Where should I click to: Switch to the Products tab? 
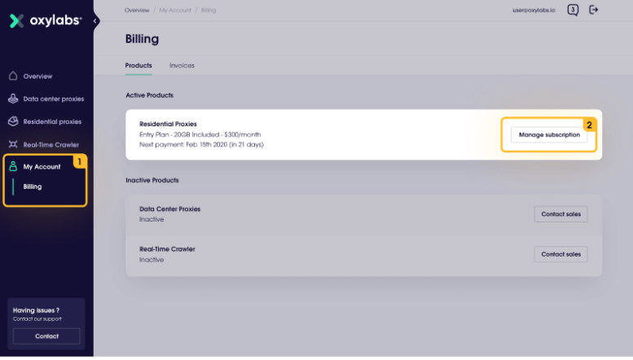tap(138, 65)
